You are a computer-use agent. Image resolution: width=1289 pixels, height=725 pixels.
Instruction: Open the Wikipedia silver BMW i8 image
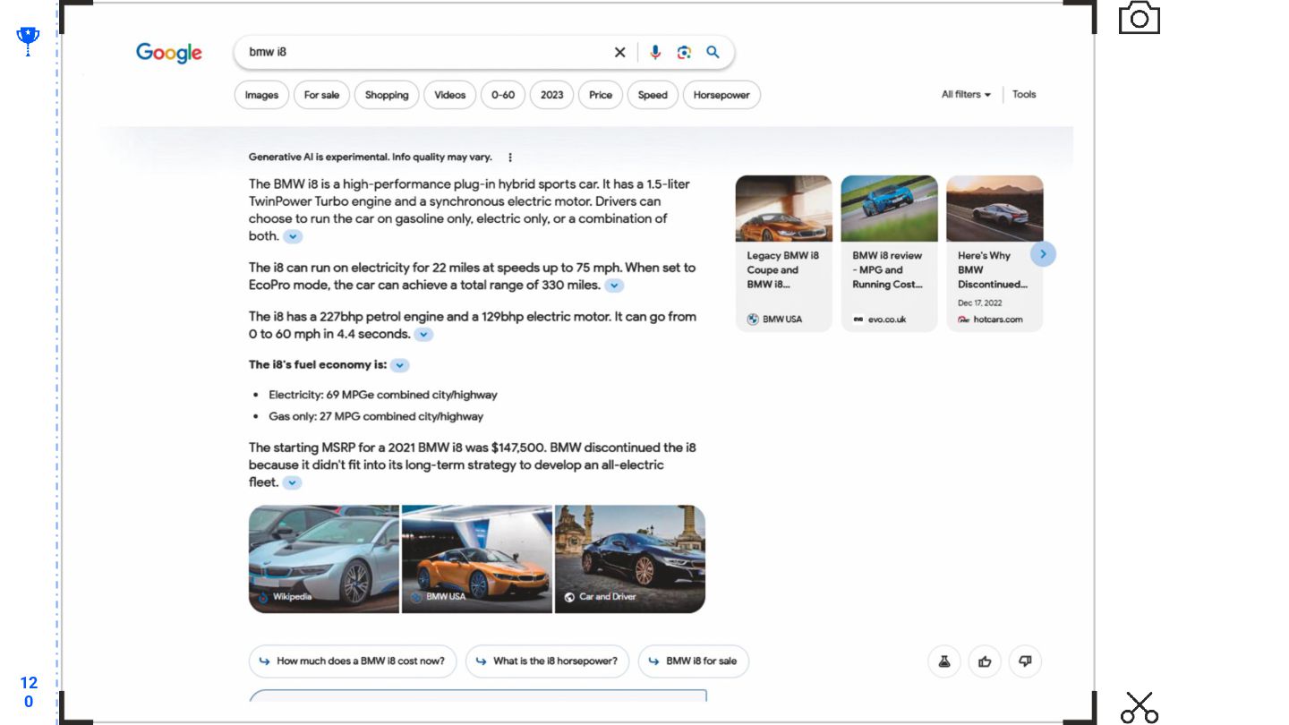(324, 559)
